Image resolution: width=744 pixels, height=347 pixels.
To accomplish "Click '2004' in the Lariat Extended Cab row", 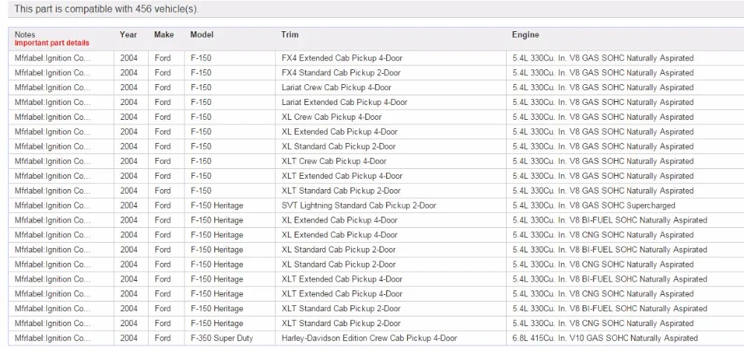I will click(129, 102).
